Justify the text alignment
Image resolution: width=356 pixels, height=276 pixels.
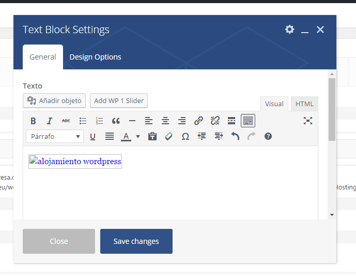tap(110, 137)
